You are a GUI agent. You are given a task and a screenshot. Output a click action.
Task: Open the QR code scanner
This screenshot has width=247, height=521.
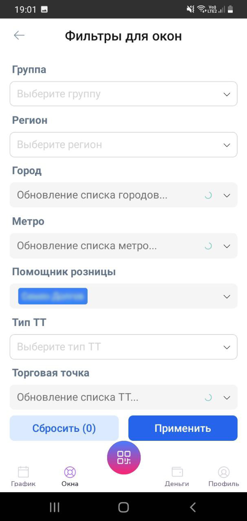124,458
